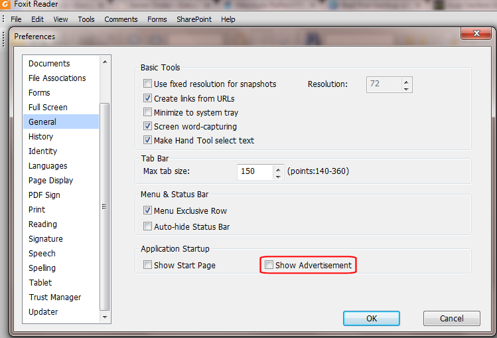Open the Tools menu
The height and width of the screenshot is (338, 497).
click(86, 19)
